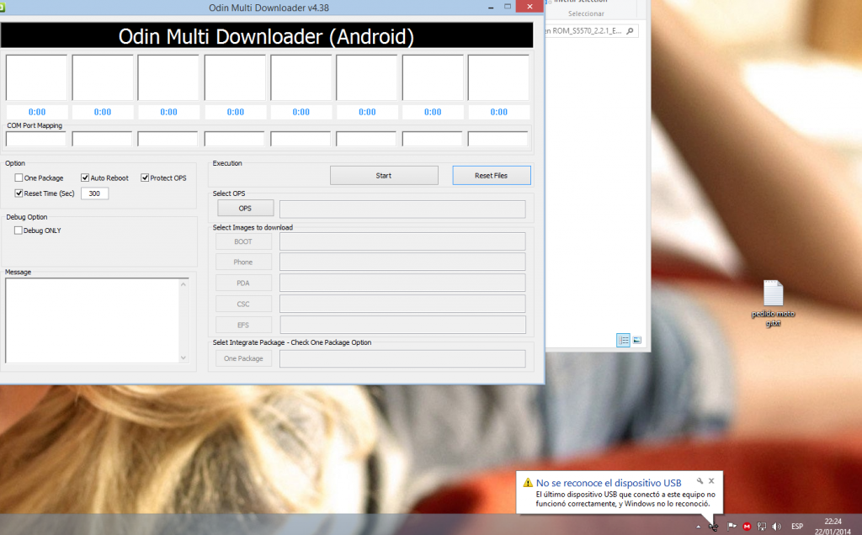Click the volume speaker icon
The image size is (862, 535).
775,527
